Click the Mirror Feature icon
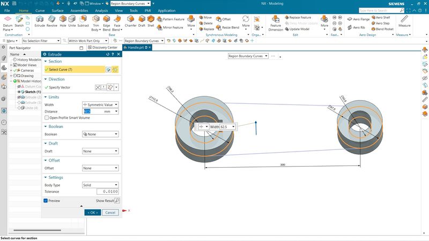Image resolution: width=429 pixels, height=241 pixels. [x=170, y=27]
